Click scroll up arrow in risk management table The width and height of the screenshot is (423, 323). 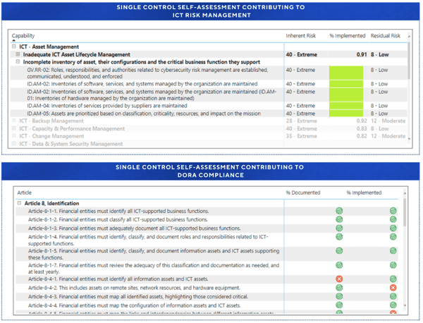[409, 36]
